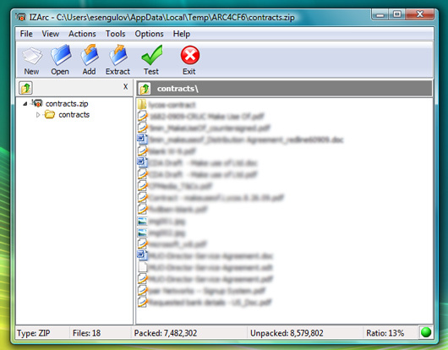
Task: Click the up-folder icon beside contracts\ path
Action: [x=145, y=89]
